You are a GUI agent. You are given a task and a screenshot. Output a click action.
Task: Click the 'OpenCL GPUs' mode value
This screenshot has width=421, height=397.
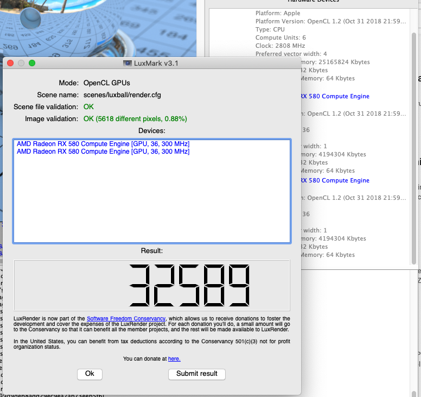(106, 83)
